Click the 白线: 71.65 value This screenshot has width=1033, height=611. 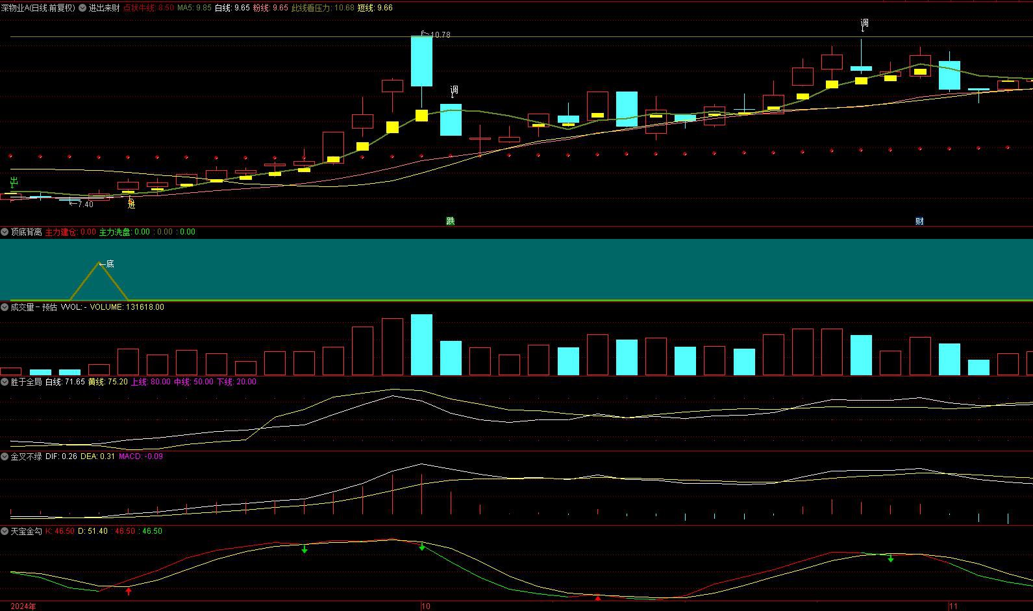pyautogui.click(x=65, y=382)
